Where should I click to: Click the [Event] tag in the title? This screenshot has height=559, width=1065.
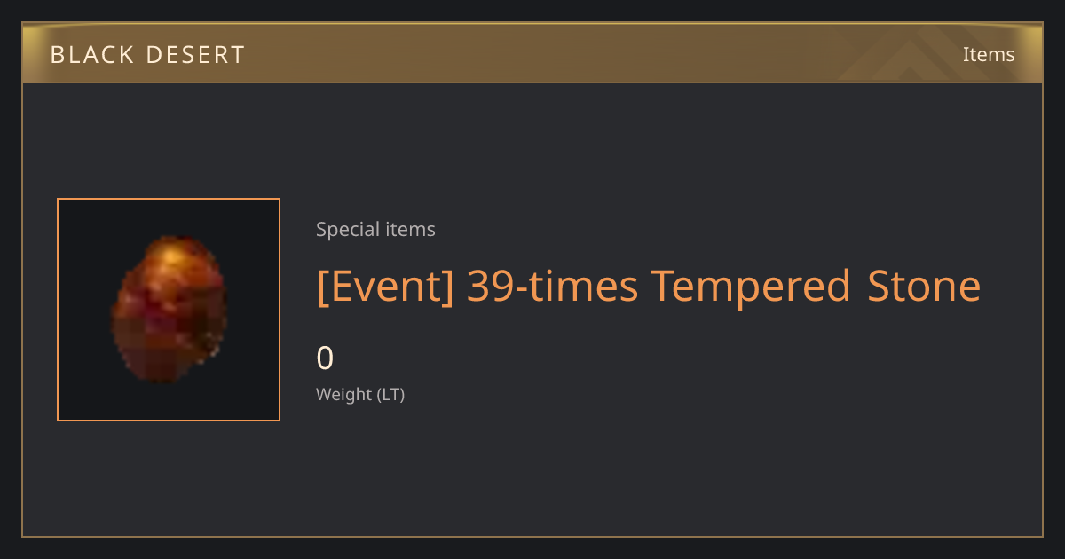click(386, 287)
